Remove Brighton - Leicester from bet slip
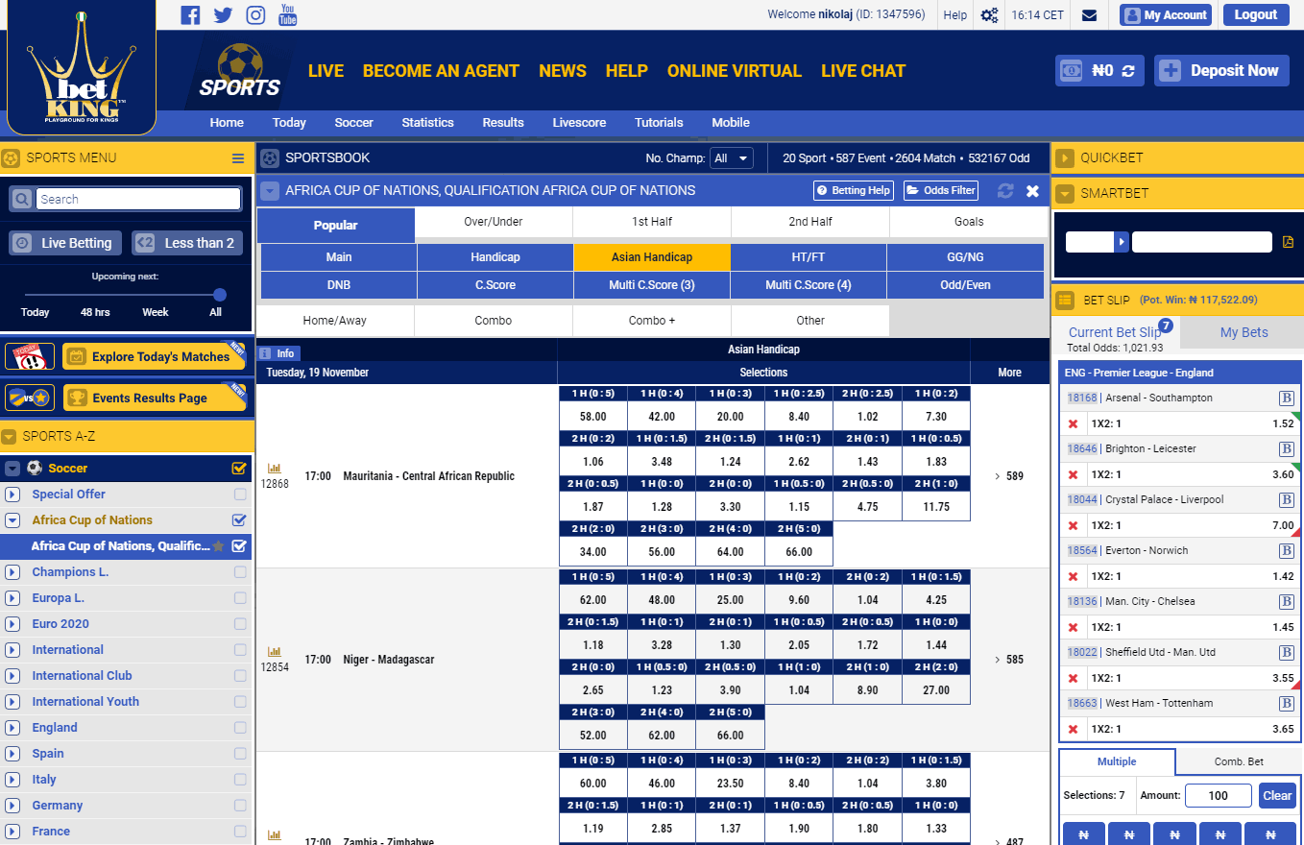This screenshot has width=1304, height=845. pos(1074,474)
